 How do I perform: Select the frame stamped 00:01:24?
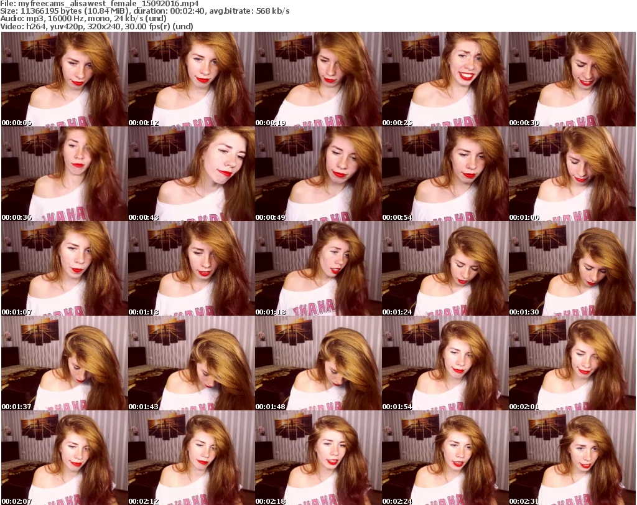tap(445, 268)
